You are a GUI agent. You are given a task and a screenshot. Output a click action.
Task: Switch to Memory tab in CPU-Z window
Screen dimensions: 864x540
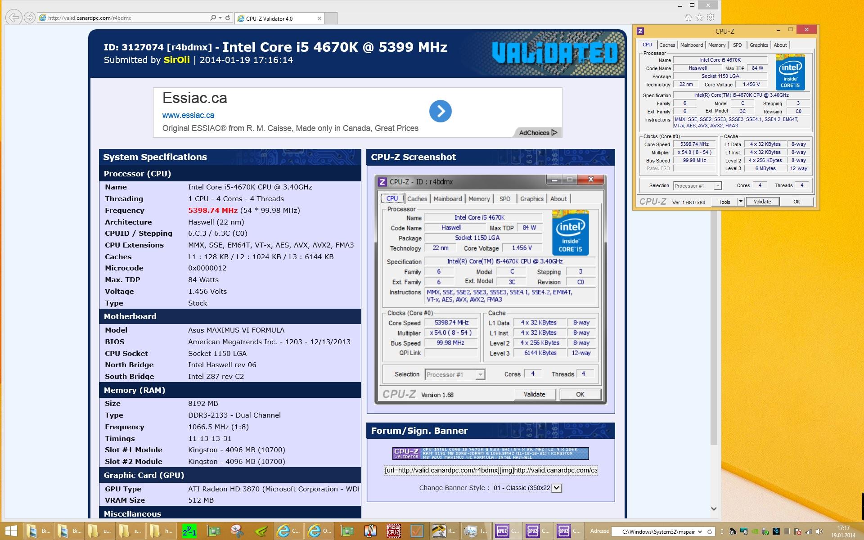(x=716, y=45)
